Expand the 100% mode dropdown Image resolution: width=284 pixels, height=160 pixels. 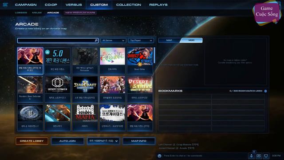point(103,141)
